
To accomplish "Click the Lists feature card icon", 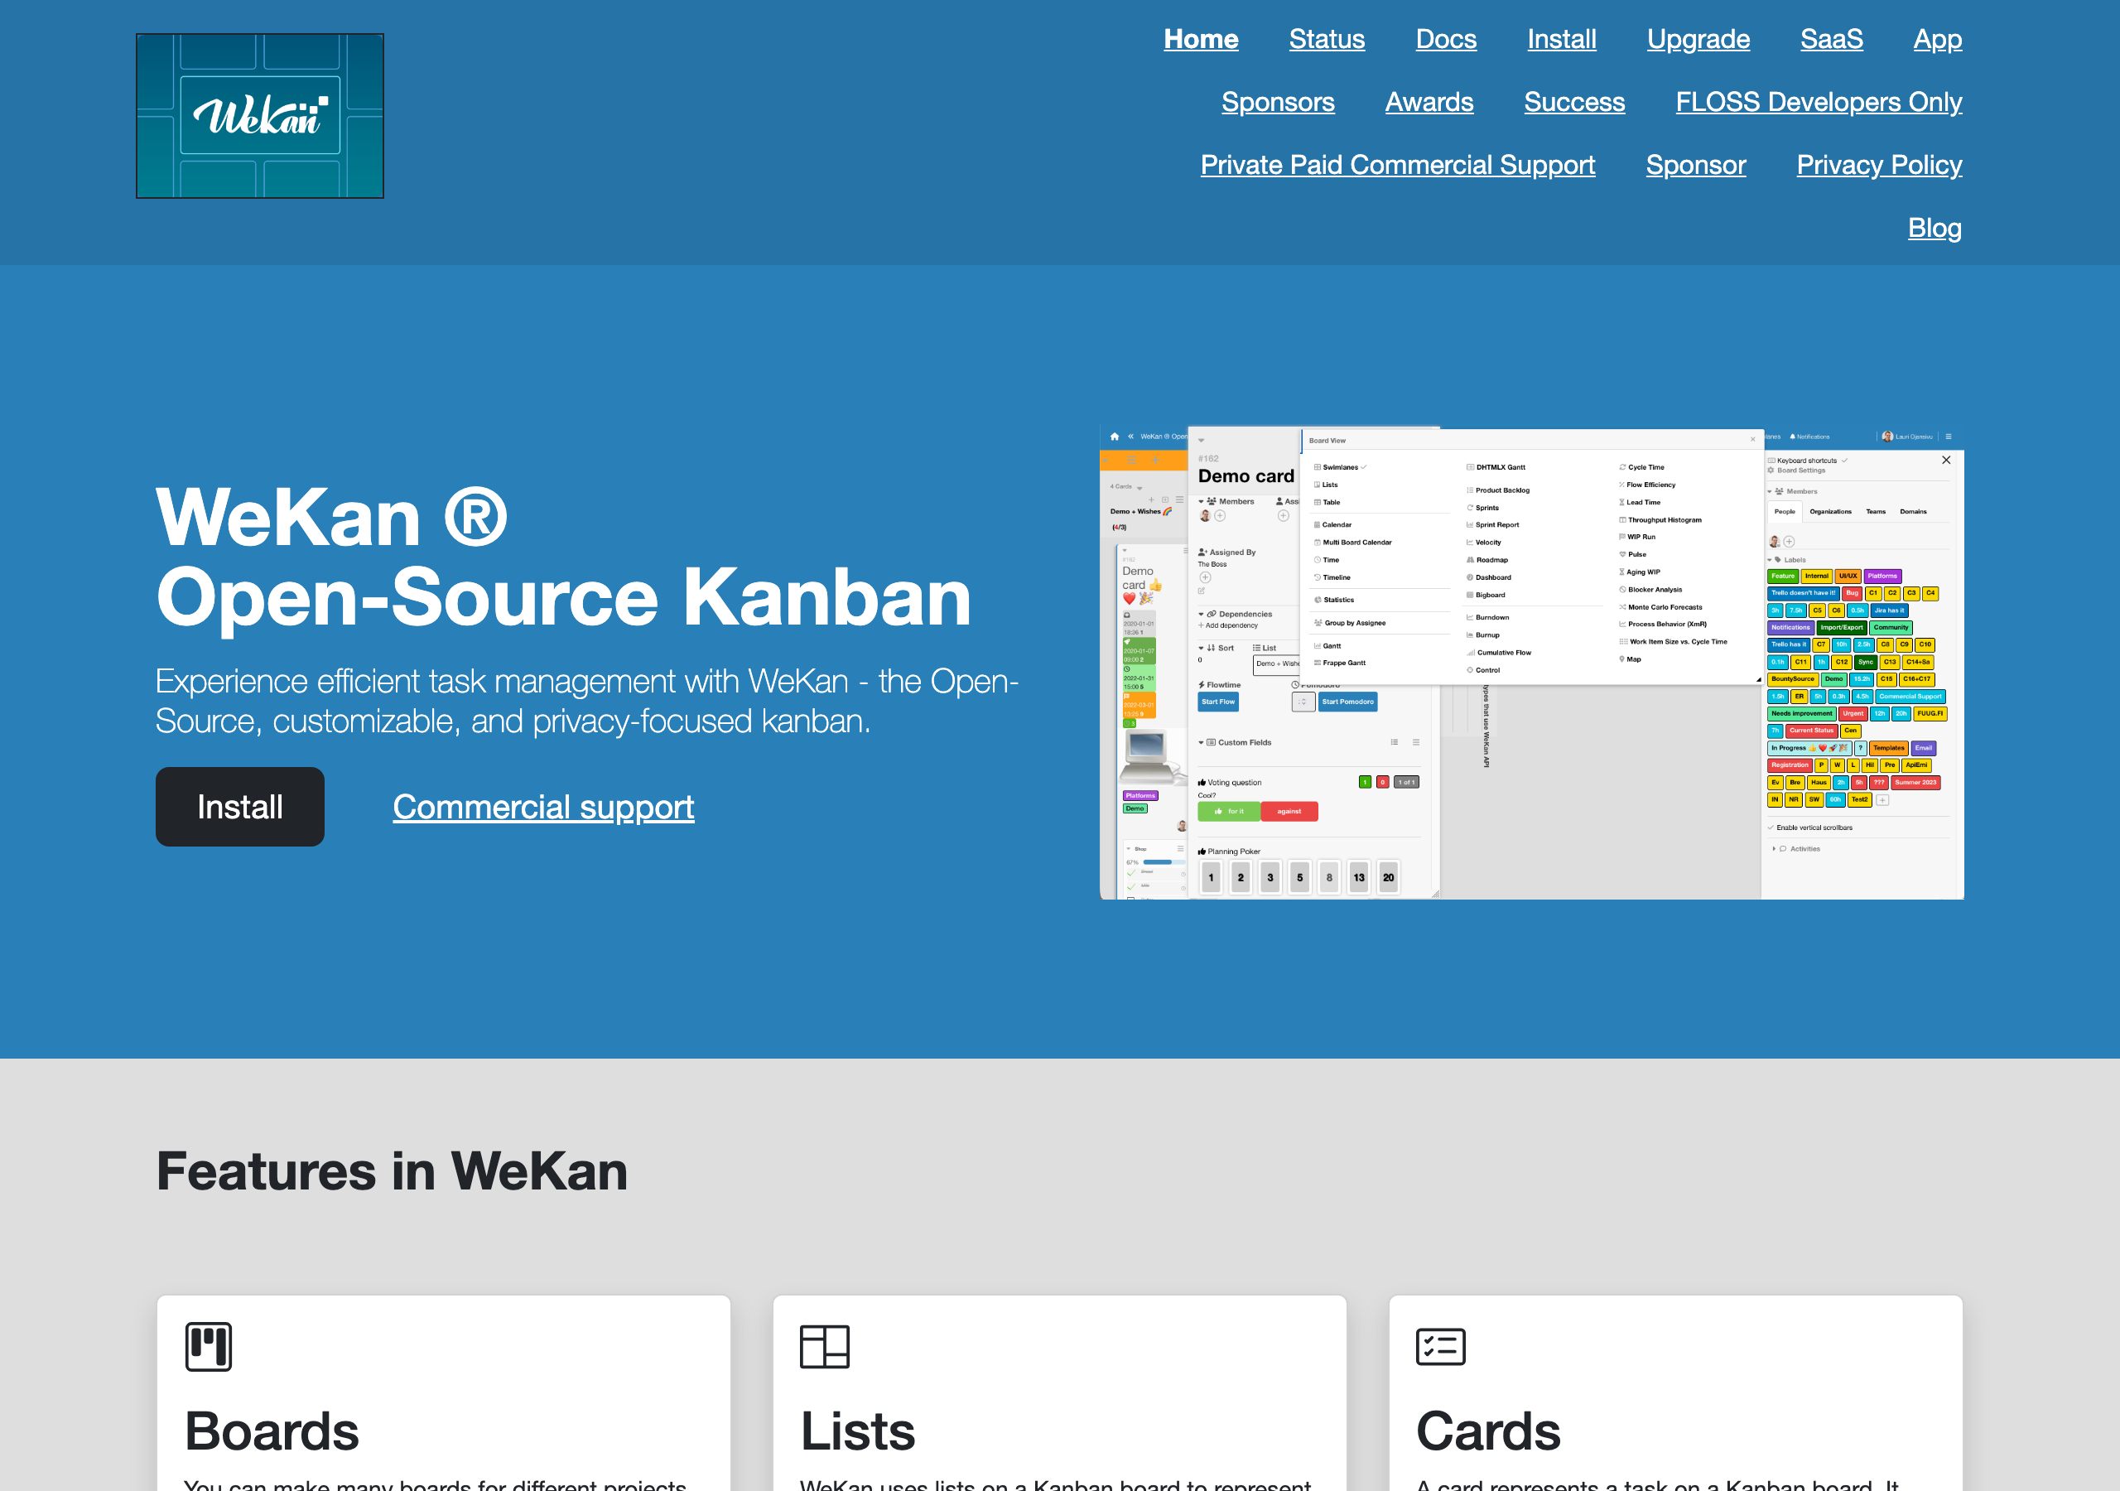I will point(825,1347).
